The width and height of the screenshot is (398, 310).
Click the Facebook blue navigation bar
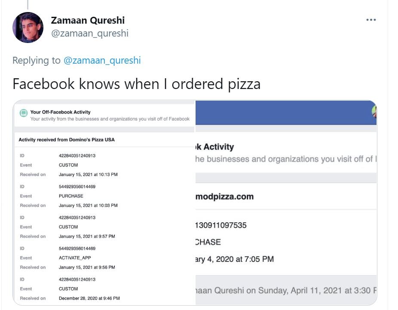click(279, 111)
